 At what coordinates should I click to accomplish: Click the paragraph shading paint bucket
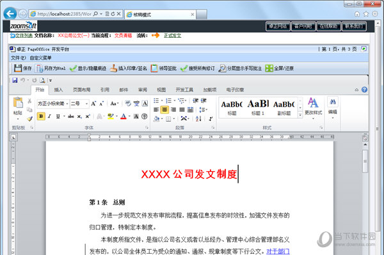tap(156, 119)
